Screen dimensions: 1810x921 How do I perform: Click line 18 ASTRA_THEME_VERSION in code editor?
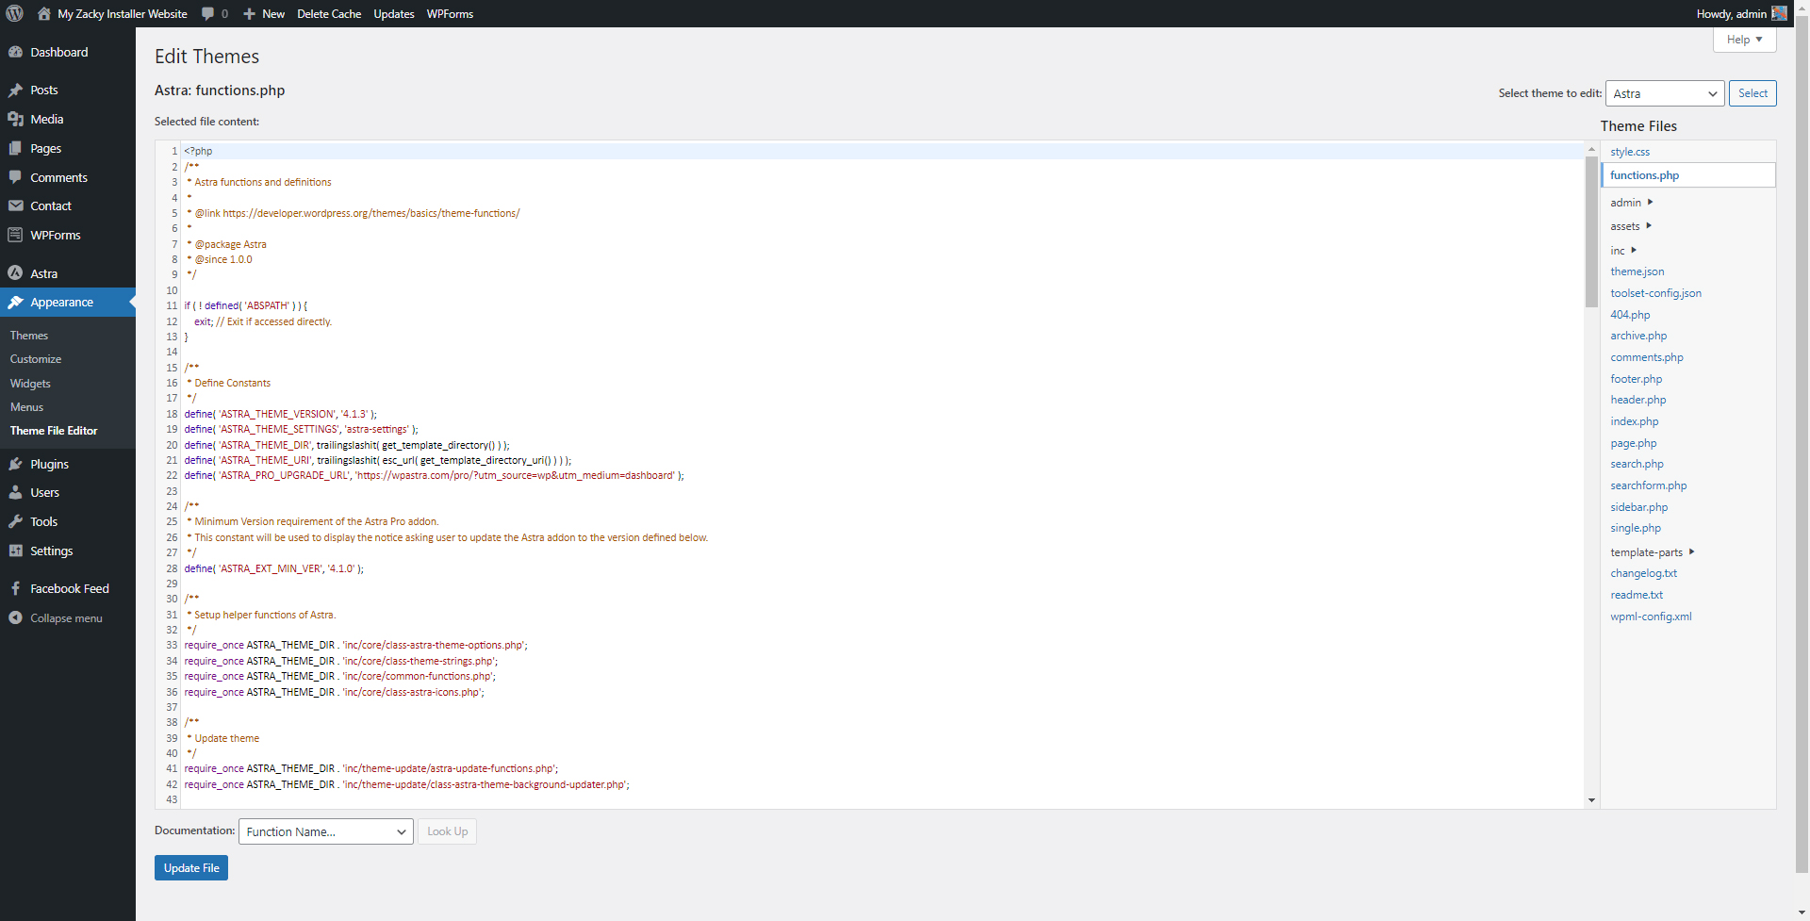pos(280,414)
